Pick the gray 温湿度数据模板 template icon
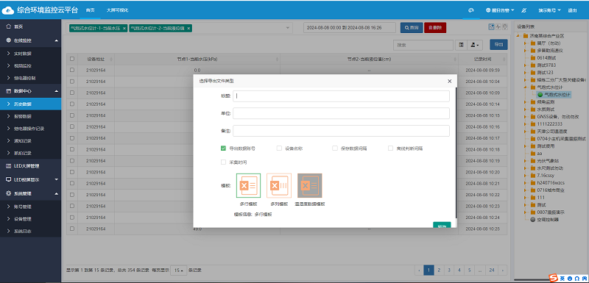 point(310,185)
